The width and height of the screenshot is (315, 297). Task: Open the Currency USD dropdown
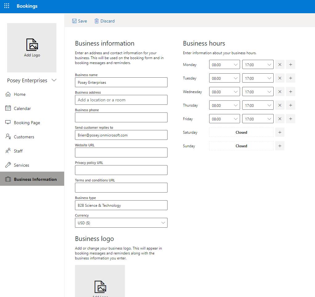coord(121,223)
